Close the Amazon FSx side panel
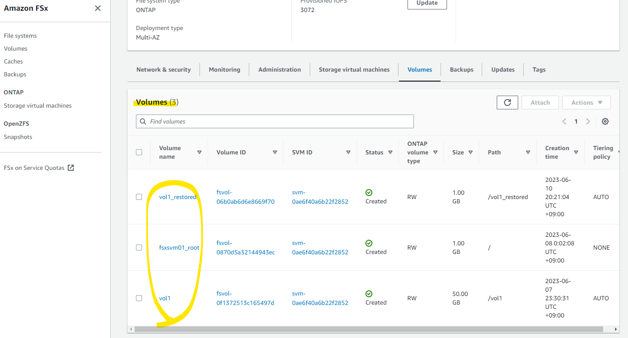The image size is (628, 338). coord(98,8)
